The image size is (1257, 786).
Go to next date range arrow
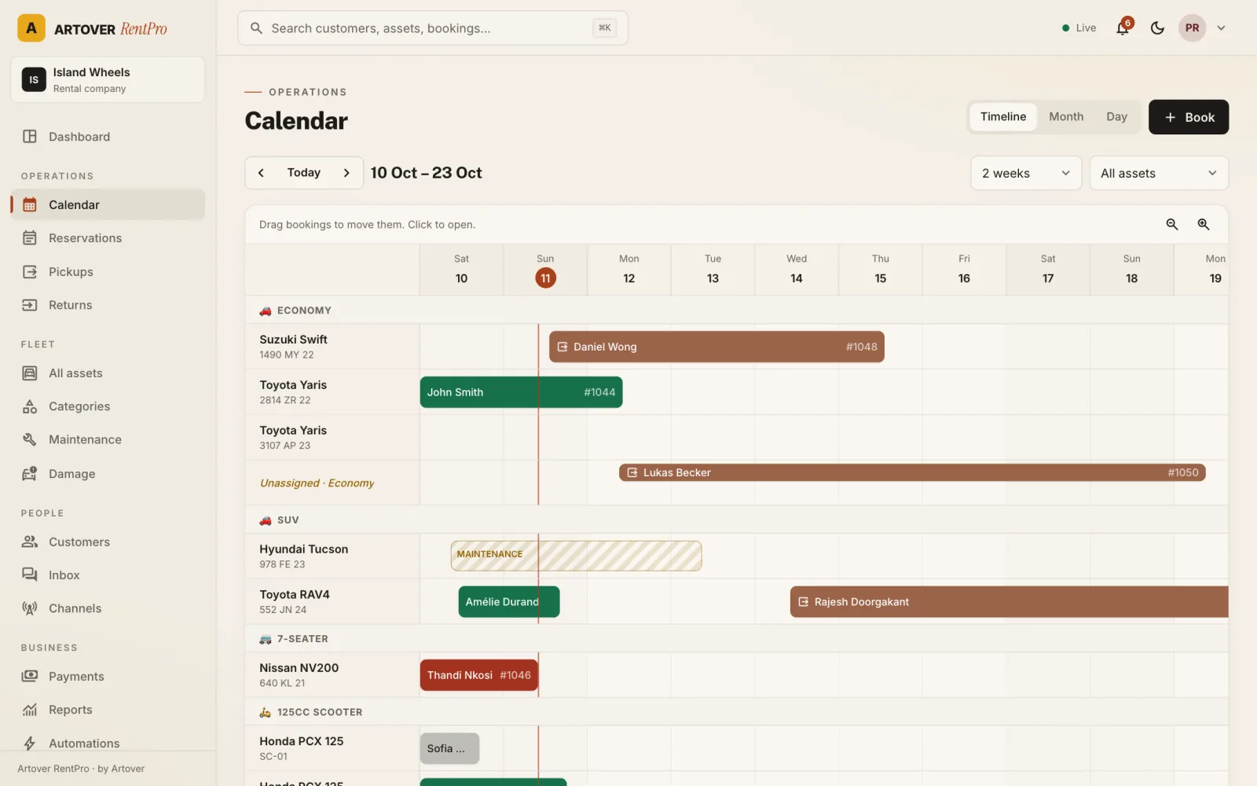click(346, 173)
